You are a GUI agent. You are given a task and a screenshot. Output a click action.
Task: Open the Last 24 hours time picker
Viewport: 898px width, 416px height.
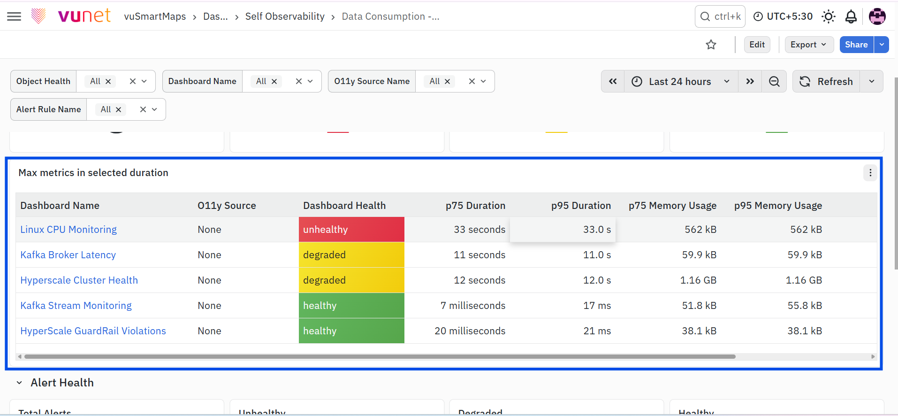click(681, 81)
